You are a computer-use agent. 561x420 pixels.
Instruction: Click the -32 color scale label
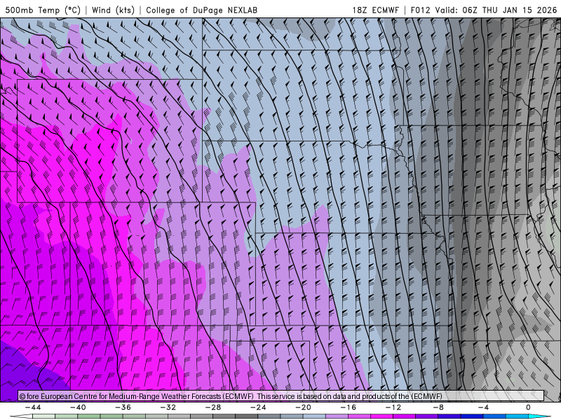[168, 407]
